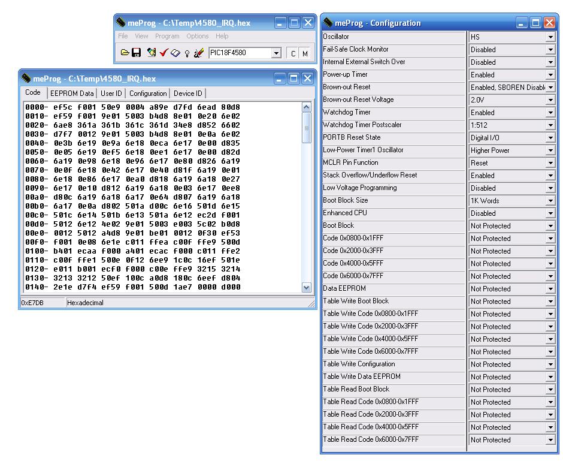Expand the Table Write Data EEPROM dropdown
563x461 pixels.
tap(550, 376)
